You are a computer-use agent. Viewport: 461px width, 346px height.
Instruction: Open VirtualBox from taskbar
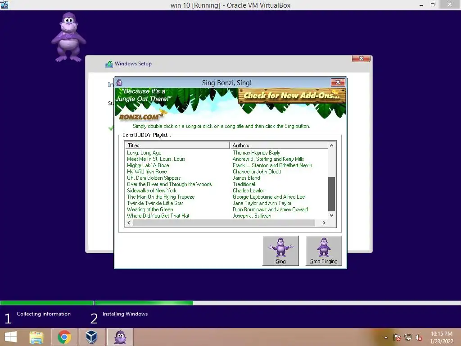click(x=92, y=337)
